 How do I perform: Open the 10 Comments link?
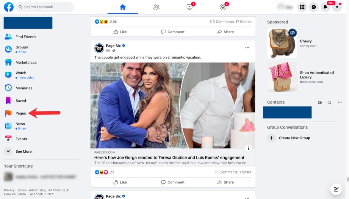pyautogui.click(x=226, y=172)
